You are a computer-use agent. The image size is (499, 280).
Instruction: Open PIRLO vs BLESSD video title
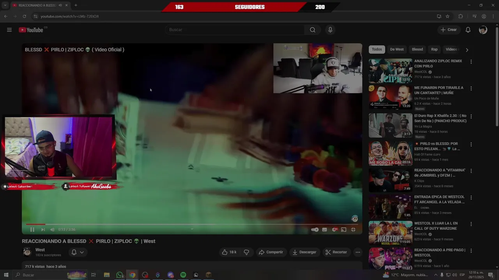tap(437, 146)
